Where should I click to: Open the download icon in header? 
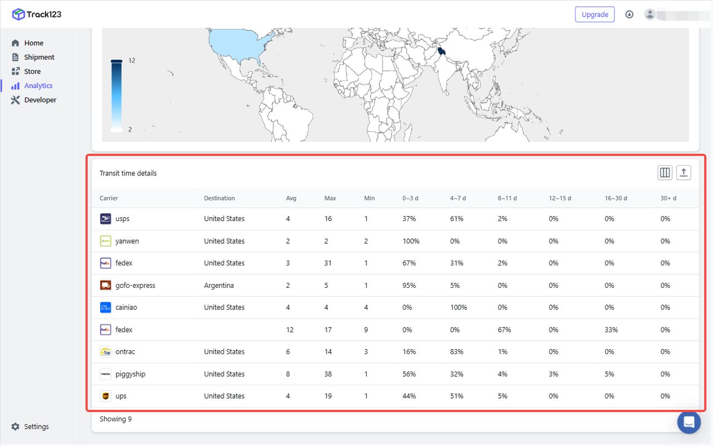click(629, 14)
